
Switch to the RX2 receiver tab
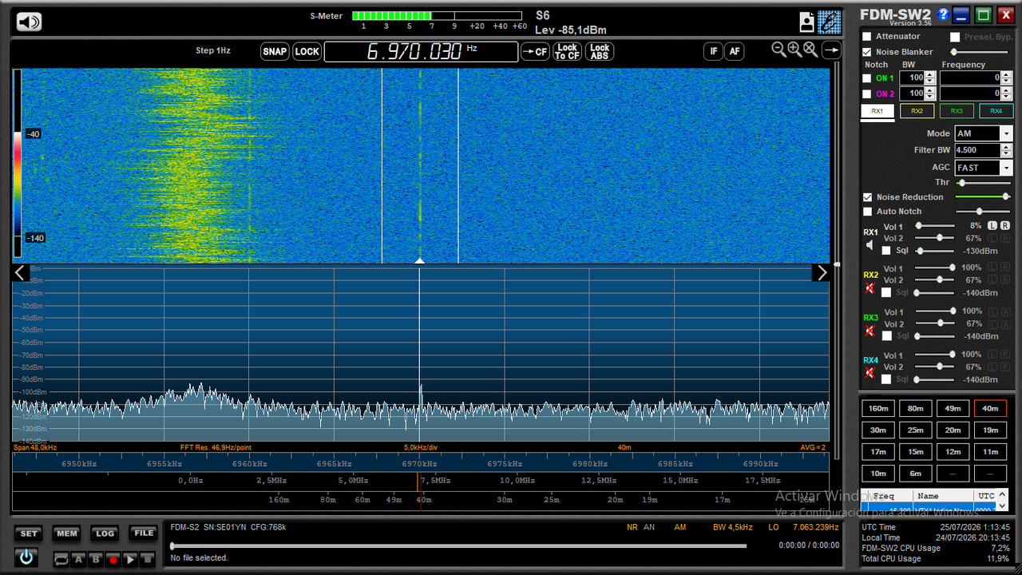(x=917, y=111)
